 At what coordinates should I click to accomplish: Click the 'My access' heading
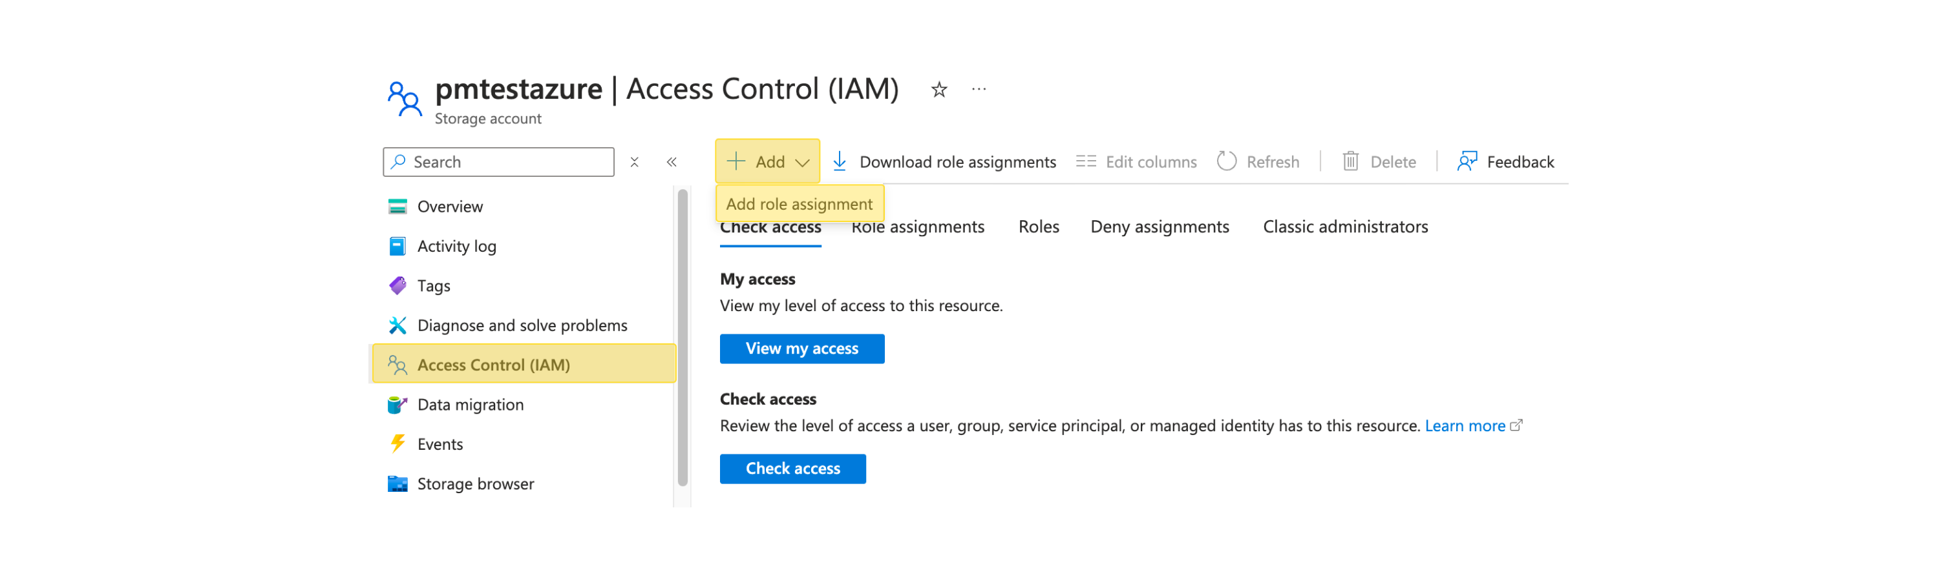(x=758, y=279)
